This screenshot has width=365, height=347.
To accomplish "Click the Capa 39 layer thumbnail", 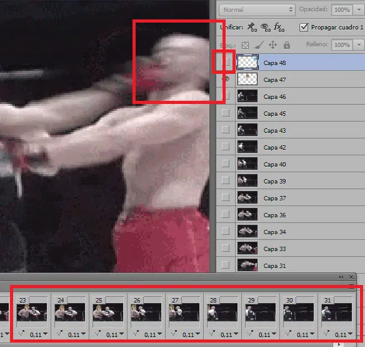I will [x=247, y=180].
